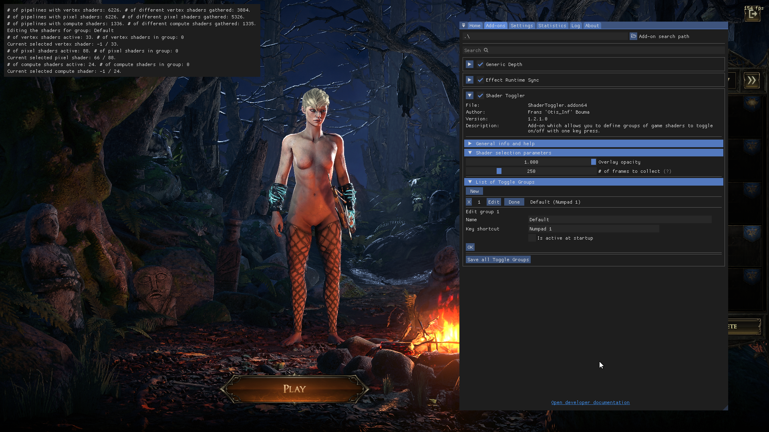Collapse List of Toggle Groups section
769x432 pixels.
click(x=594, y=182)
